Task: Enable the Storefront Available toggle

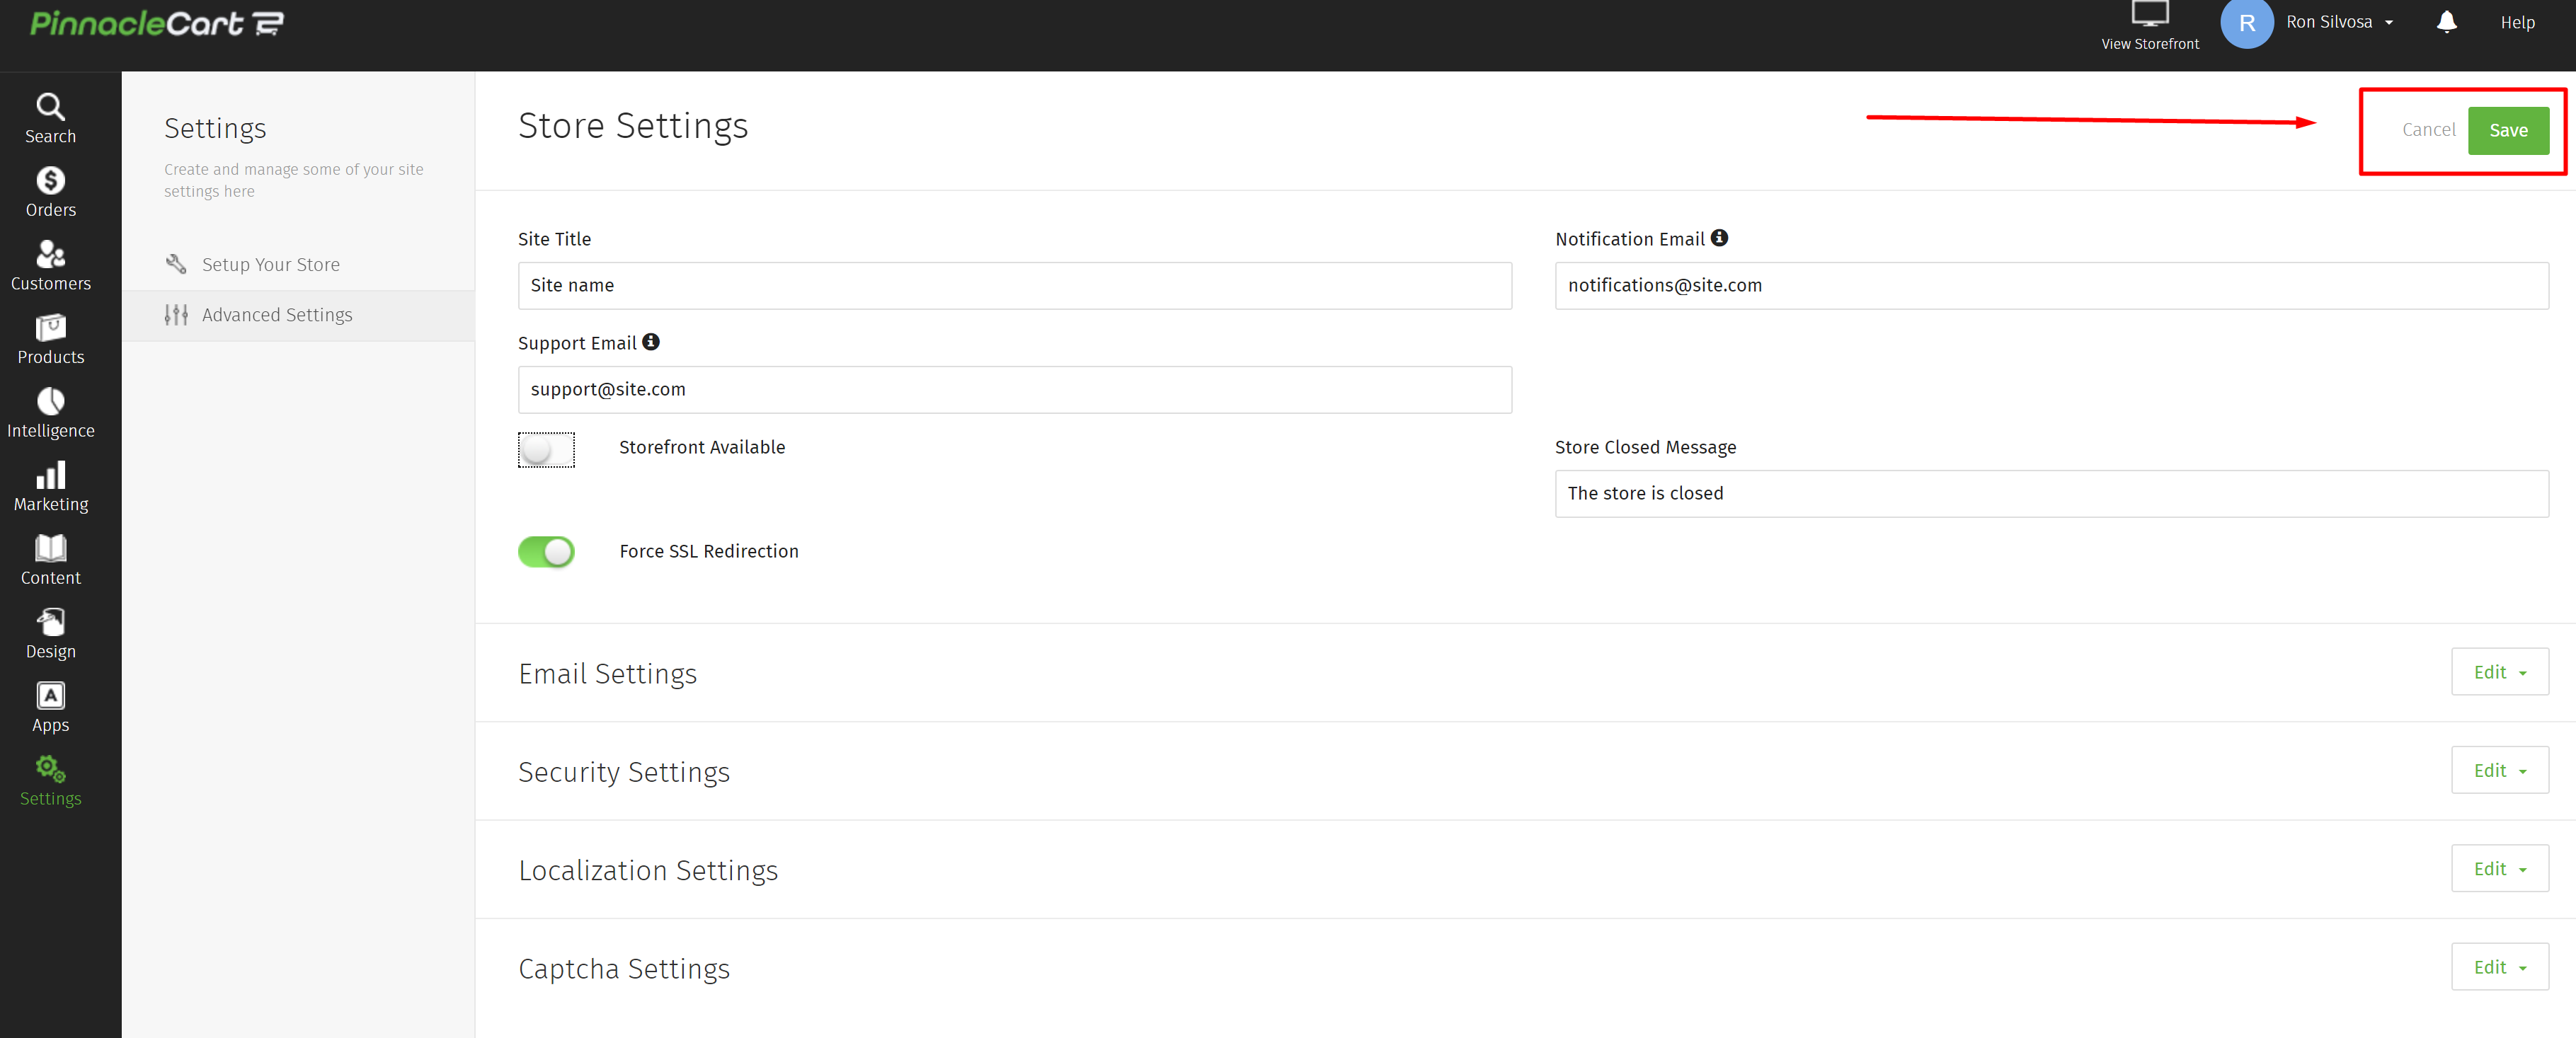Action: click(546, 450)
